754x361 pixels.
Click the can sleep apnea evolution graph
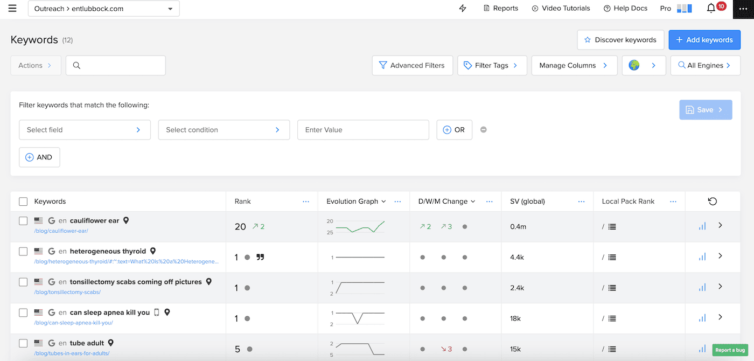(355, 318)
